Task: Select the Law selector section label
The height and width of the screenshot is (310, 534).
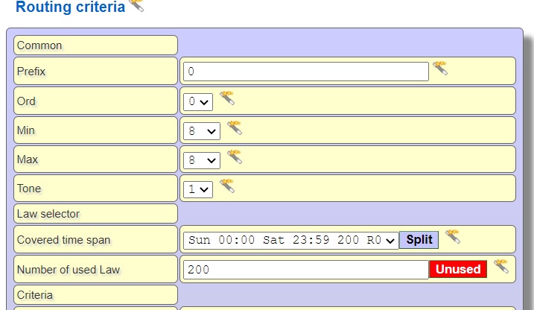Action: (x=95, y=214)
